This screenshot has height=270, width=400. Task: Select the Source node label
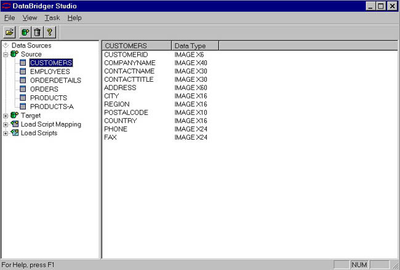(31, 54)
